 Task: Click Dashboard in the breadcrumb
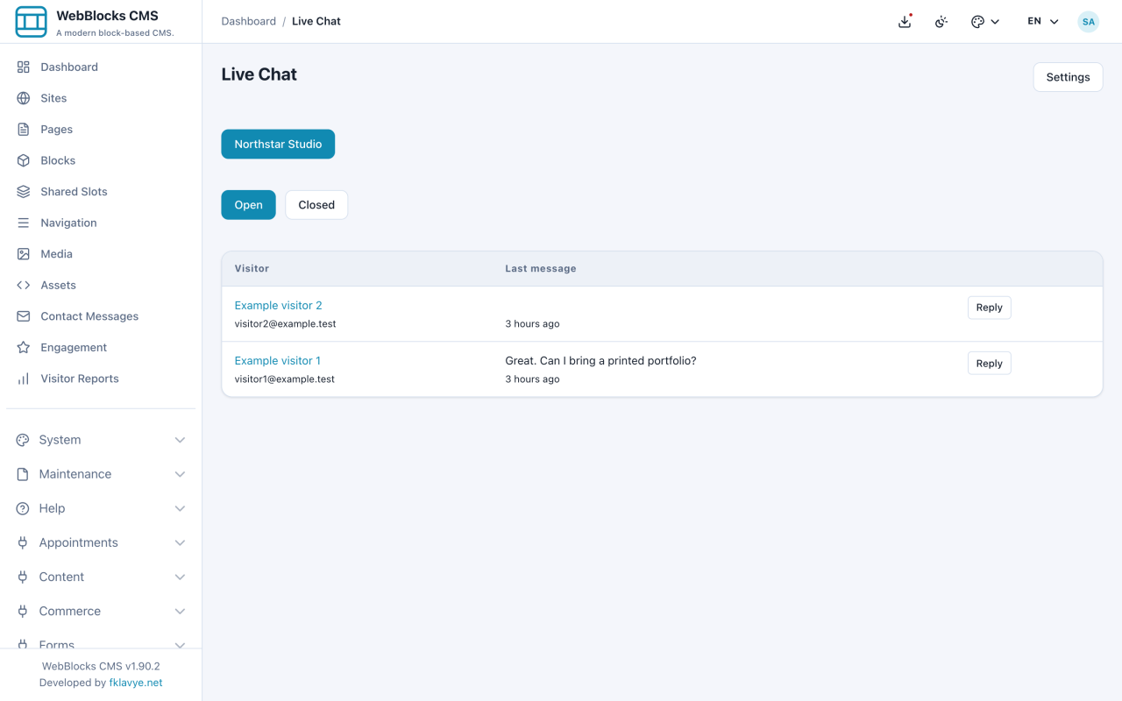(x=248, y=21)
